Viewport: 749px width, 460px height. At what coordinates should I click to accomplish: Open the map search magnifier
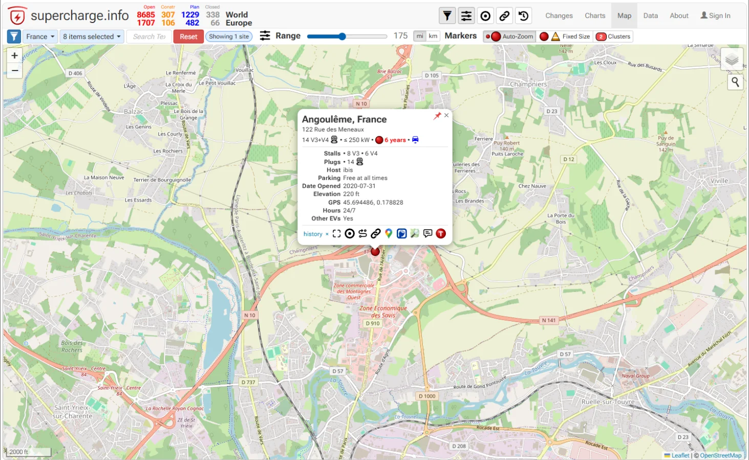tap(735, 82)
